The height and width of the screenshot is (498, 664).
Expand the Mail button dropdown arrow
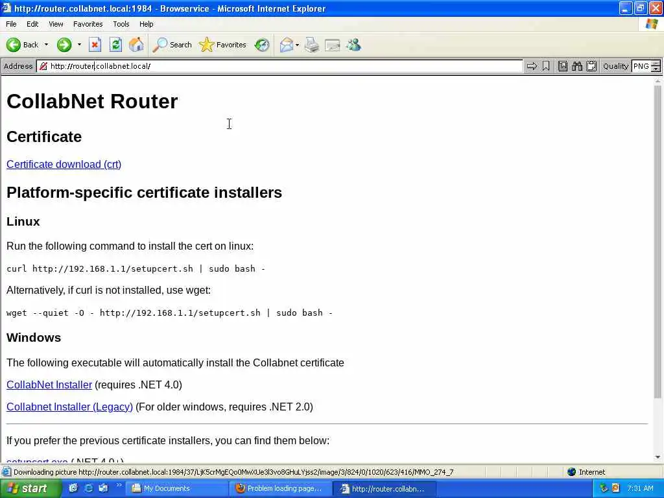(297, 45)
